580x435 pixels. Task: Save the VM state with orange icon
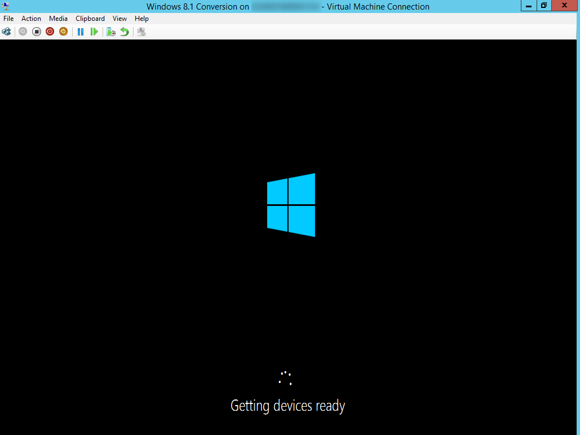[x=63, y=32]
